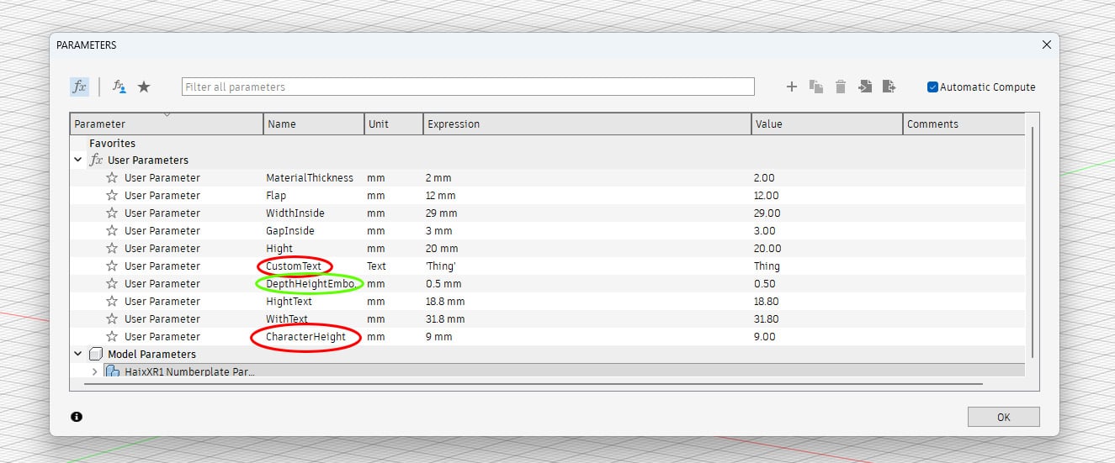The height and width of the screenshot is (463, 1115).
Task: Select the Flap name cell
Action: pos(276,196)
